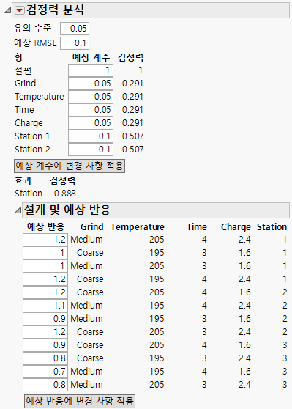Click the Grind column header in design table

point(92,227)
